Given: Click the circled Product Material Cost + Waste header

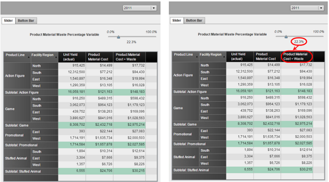Looking at the screenshot, I should click(297, 57).
